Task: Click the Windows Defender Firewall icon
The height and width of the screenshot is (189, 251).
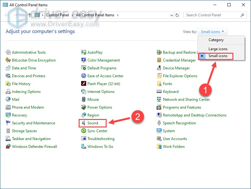Action: coord(8,147)
